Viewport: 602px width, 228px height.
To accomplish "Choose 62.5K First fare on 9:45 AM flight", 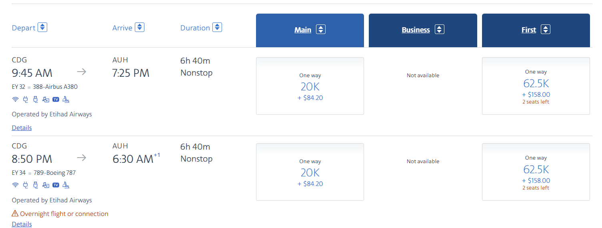I will click(536, 86).
